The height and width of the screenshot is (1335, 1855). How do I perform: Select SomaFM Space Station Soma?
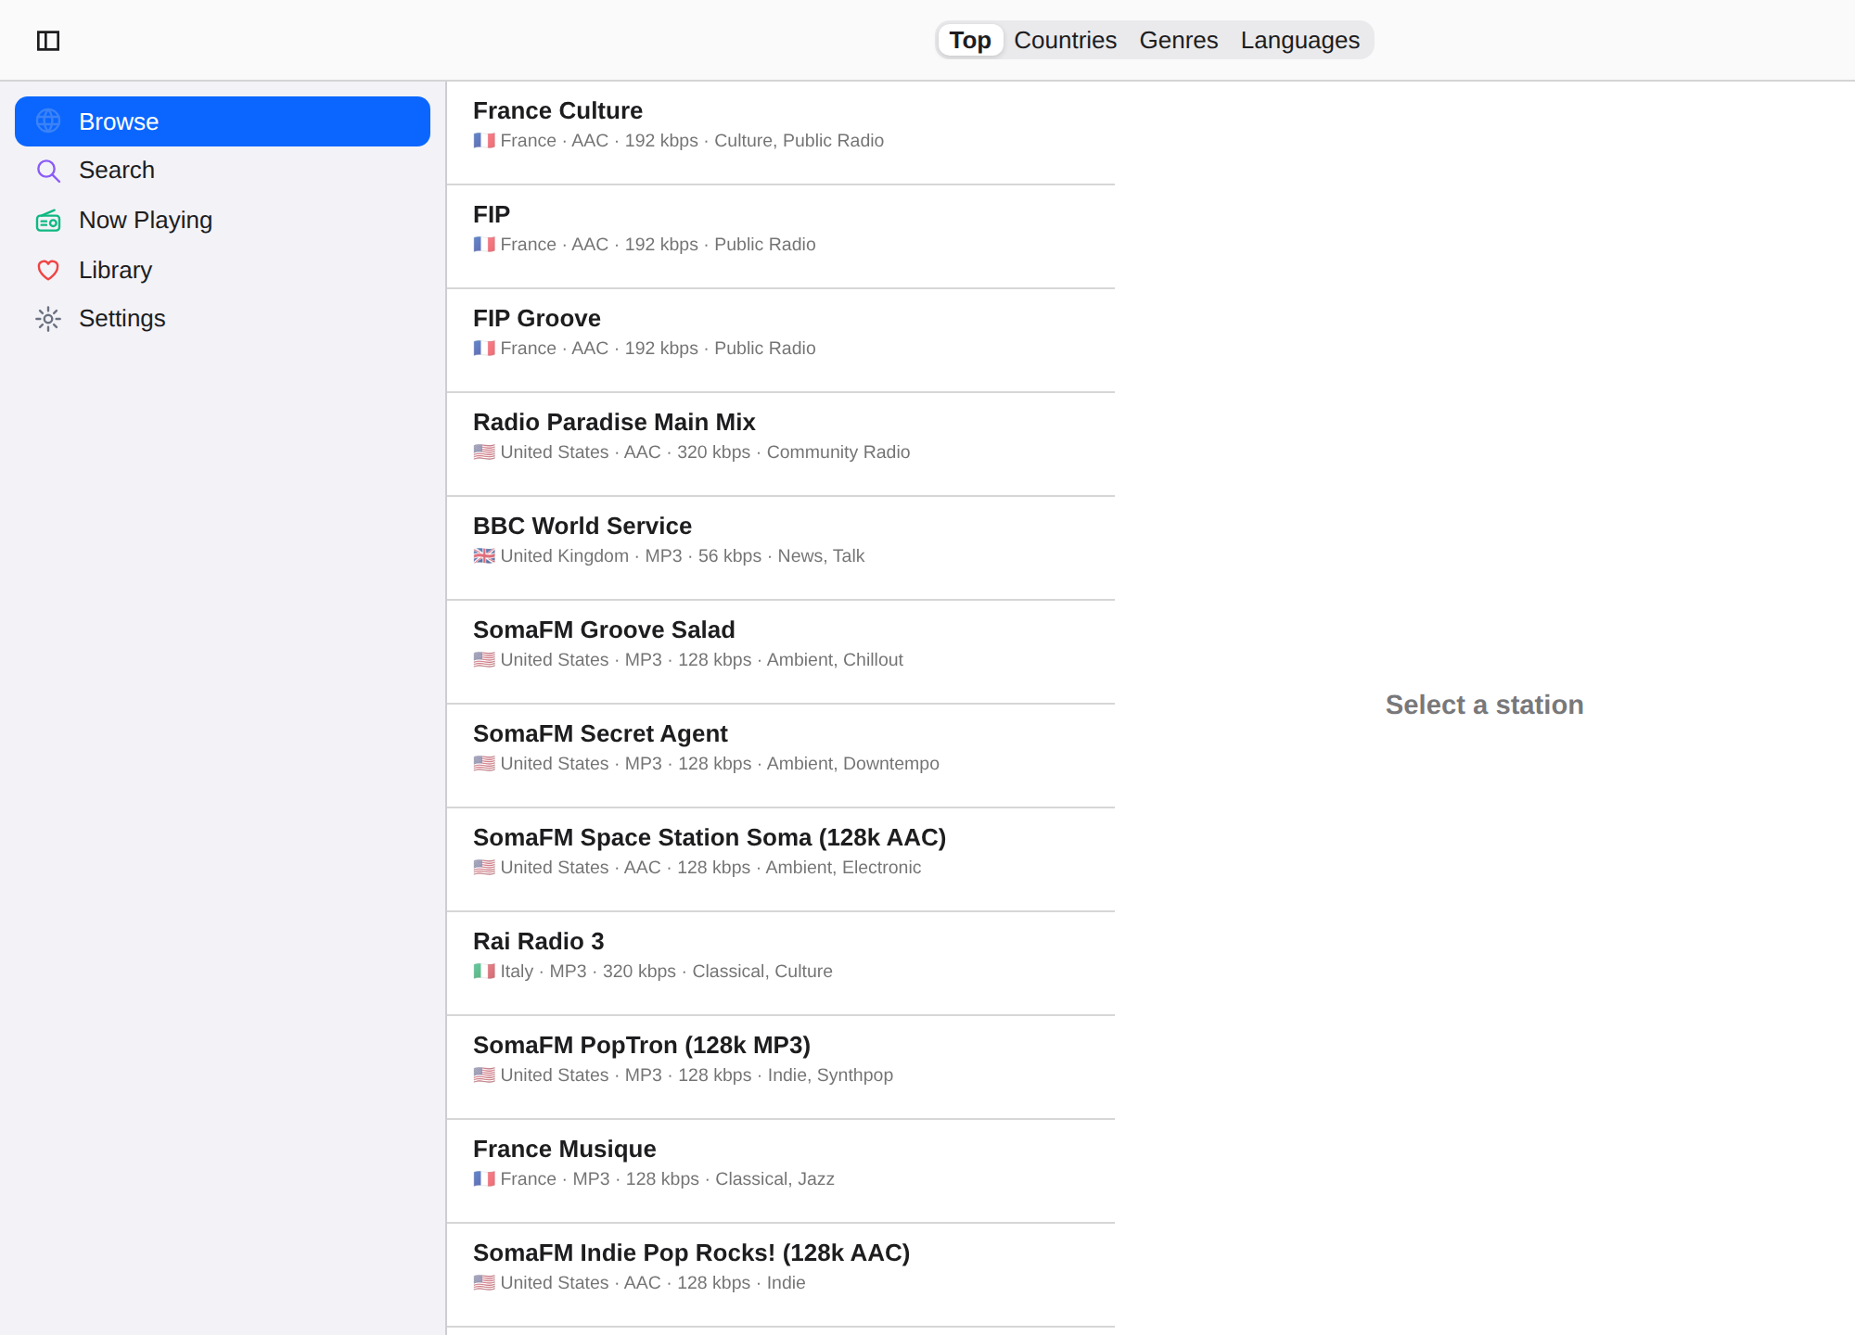pyautogui.click(x=781, y=859)
